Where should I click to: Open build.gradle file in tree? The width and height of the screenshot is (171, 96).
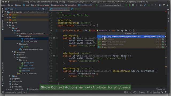click(x=17, y=81)
